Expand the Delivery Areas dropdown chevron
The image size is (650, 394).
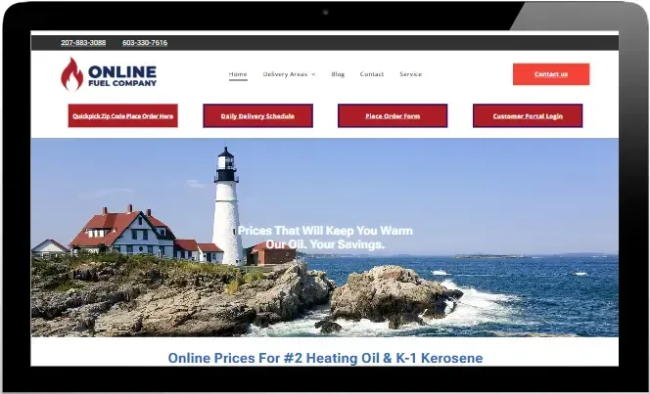(313, 74)
